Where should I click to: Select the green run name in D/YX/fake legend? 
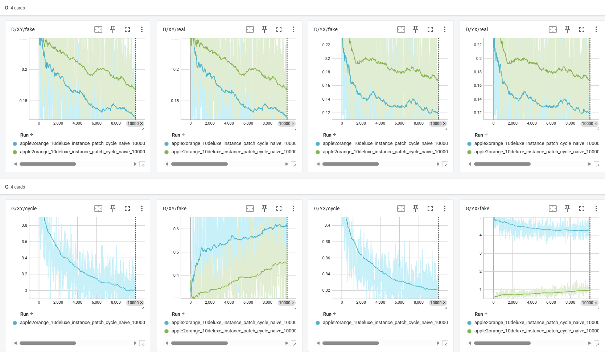[x=385, y=152]
